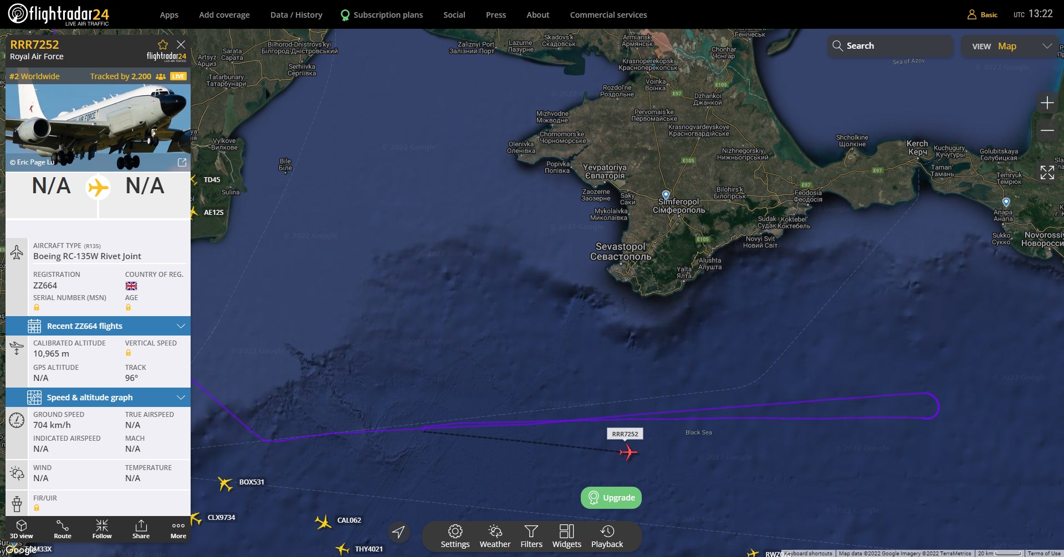Image resolution: width=1064 pixels, height=557 pixels.
Task: Open the Weather layer options
Action: point(495,537)
